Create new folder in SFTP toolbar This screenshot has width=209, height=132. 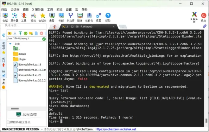pos(31,33)
